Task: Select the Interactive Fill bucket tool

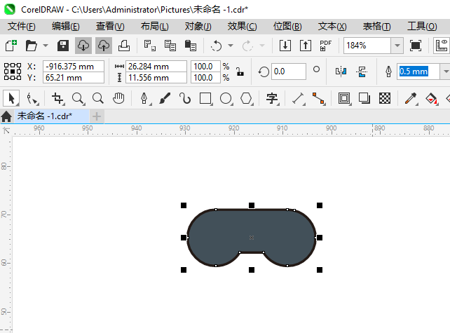Action: tap(431, 98)
